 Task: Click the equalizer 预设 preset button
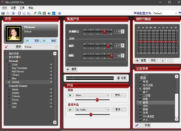tap(153, 61)
